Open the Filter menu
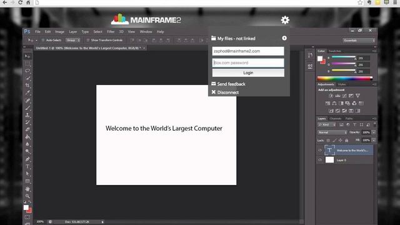The height and width of the screenshot is (225, 400). coord(111,32)
